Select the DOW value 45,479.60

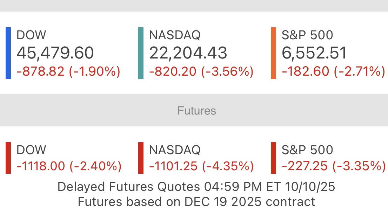coord(55,53)
